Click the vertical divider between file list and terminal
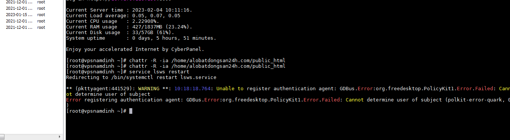The image size is (510, 140). [64, 70]
